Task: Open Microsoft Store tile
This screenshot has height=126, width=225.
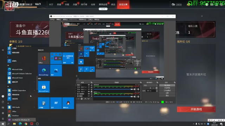Action: point(44,87)
